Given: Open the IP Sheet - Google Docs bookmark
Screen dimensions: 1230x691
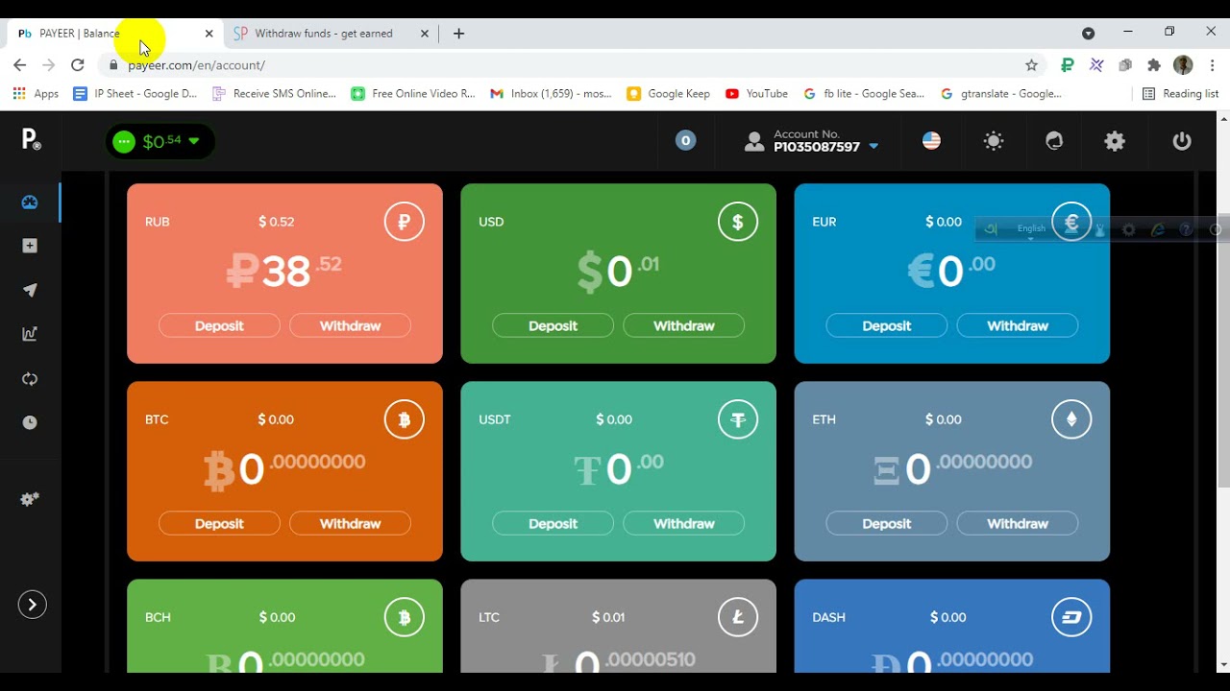Looking at the screenshot, I should coord(135,94).
